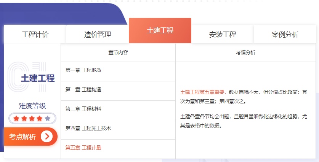The height and width of the screenshot is (162, 319).
Task: Click the first red difficulty star
Action: point(16,118)
